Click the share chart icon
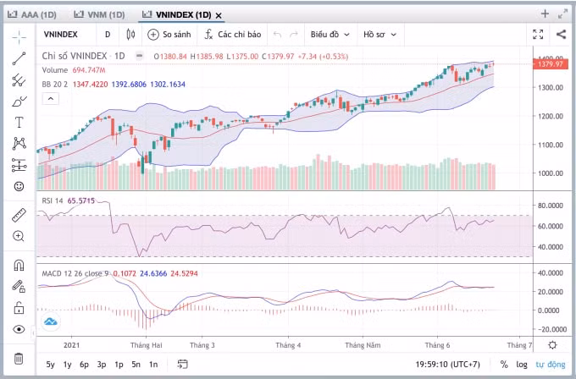 561,35
